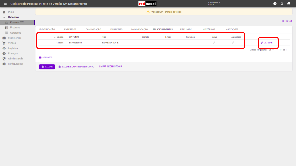Open the Anotações tab
296x166 pixels.
point(232,30)
